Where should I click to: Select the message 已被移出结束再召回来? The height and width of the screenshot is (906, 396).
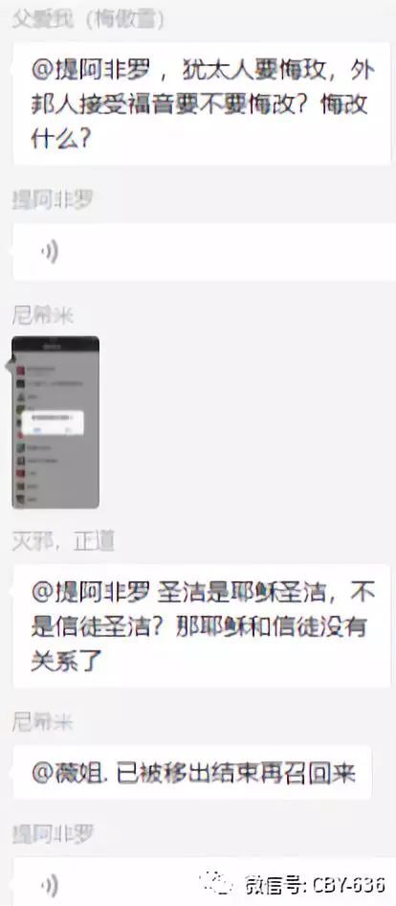pyautogui.click(x=192, y=773)
